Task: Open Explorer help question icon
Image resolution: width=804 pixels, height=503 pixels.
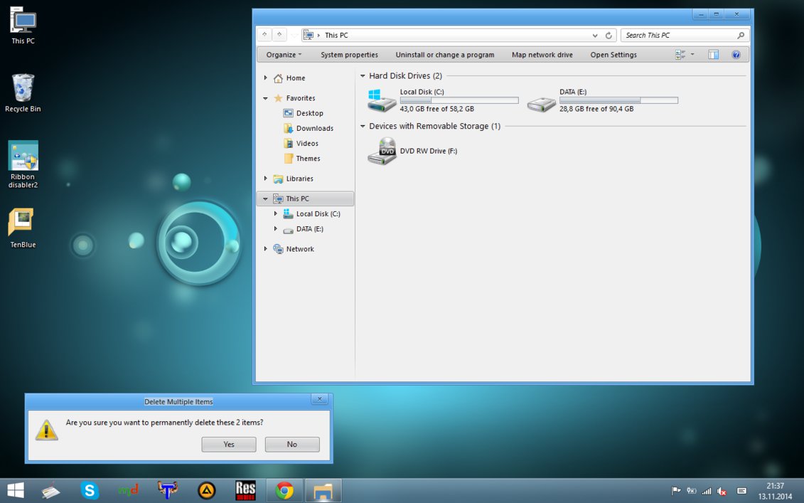Action: pyautogui.click(x=736, y=54)
